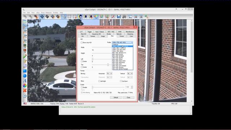Click the Left position slider handle
The width and height of the screenshot is (231, 130).
coord(92,59)
